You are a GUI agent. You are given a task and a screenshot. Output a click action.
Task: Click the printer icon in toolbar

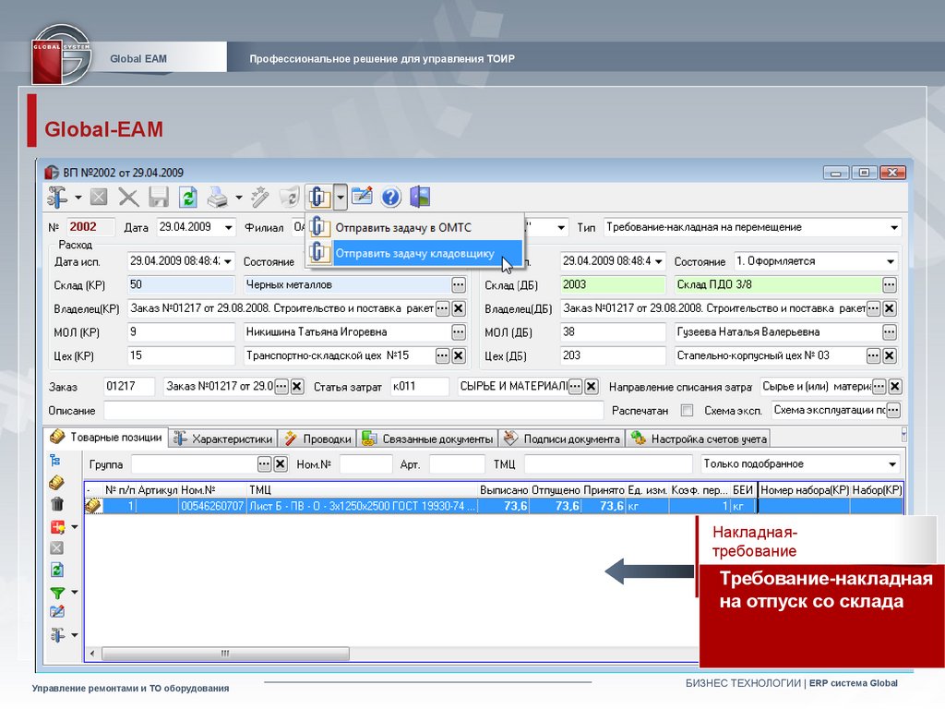[x=218, y=198]
